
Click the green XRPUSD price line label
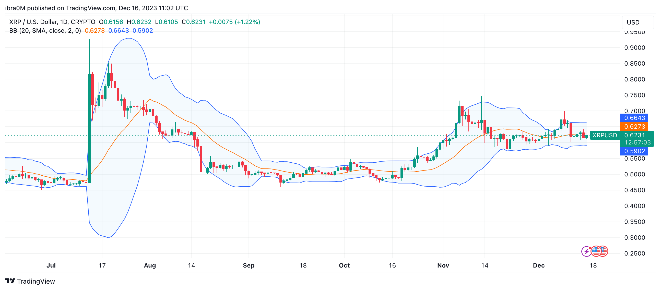(x=605, y=135)
